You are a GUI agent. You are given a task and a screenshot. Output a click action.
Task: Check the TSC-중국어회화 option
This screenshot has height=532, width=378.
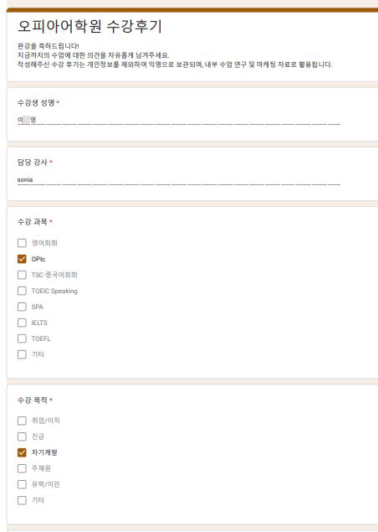click(x=22, y=275)
